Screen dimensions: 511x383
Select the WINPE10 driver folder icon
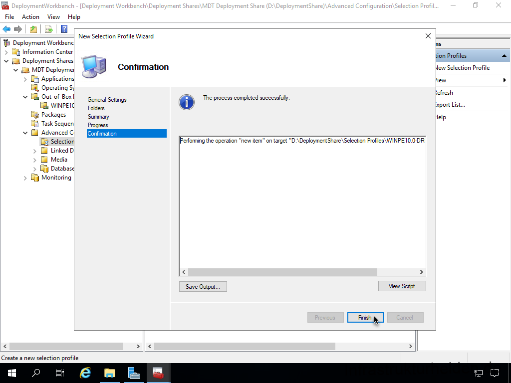click(x=44, y=106)
